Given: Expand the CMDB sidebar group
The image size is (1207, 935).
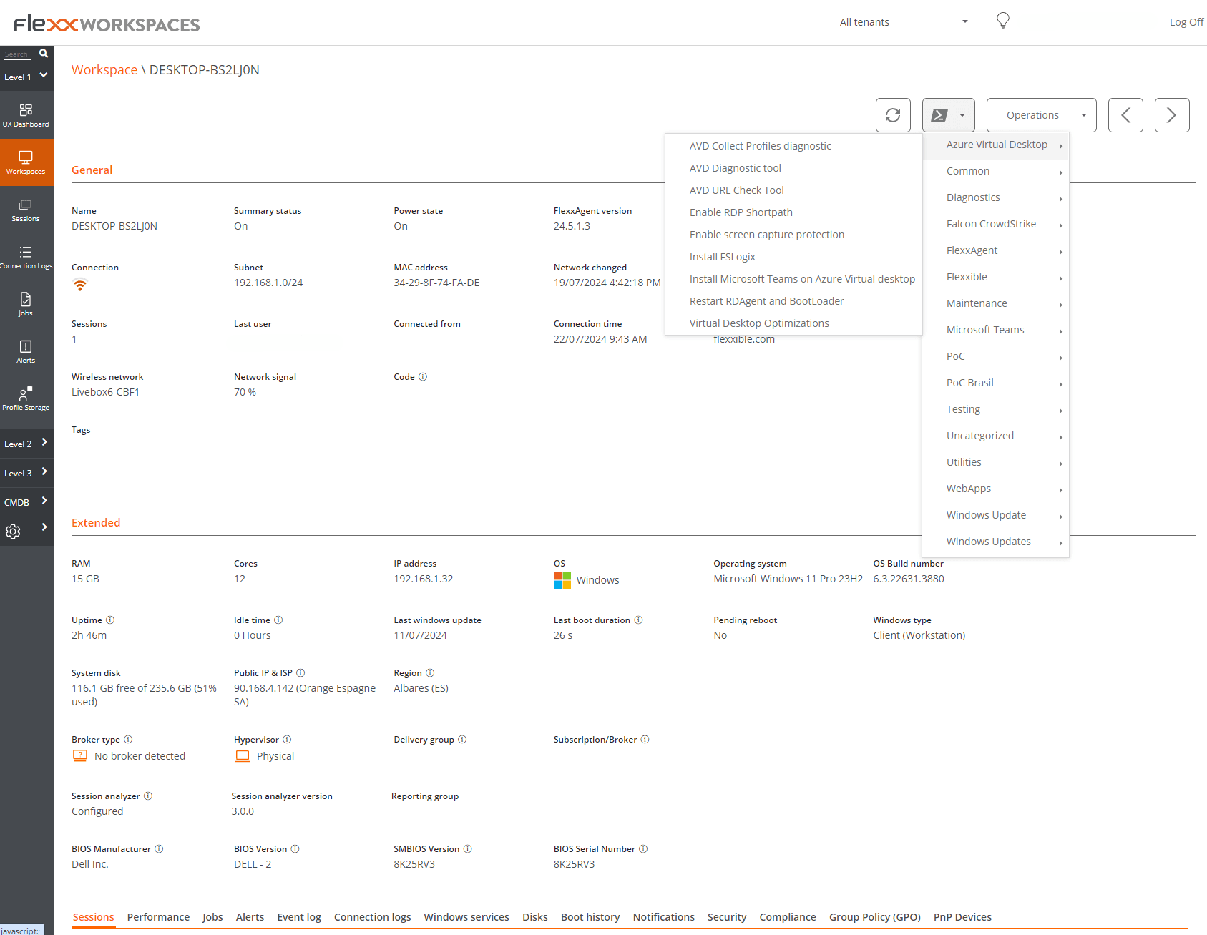Looking at the screenshot, I should coord(26,502).
